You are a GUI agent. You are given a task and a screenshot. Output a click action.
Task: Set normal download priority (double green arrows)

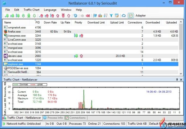[12, 16]
